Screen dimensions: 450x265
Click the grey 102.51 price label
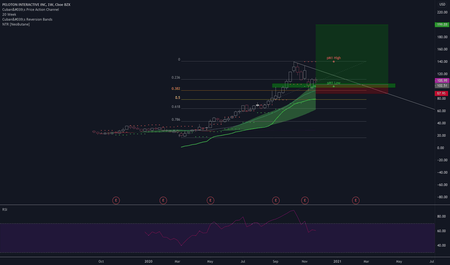pos(442,85)
